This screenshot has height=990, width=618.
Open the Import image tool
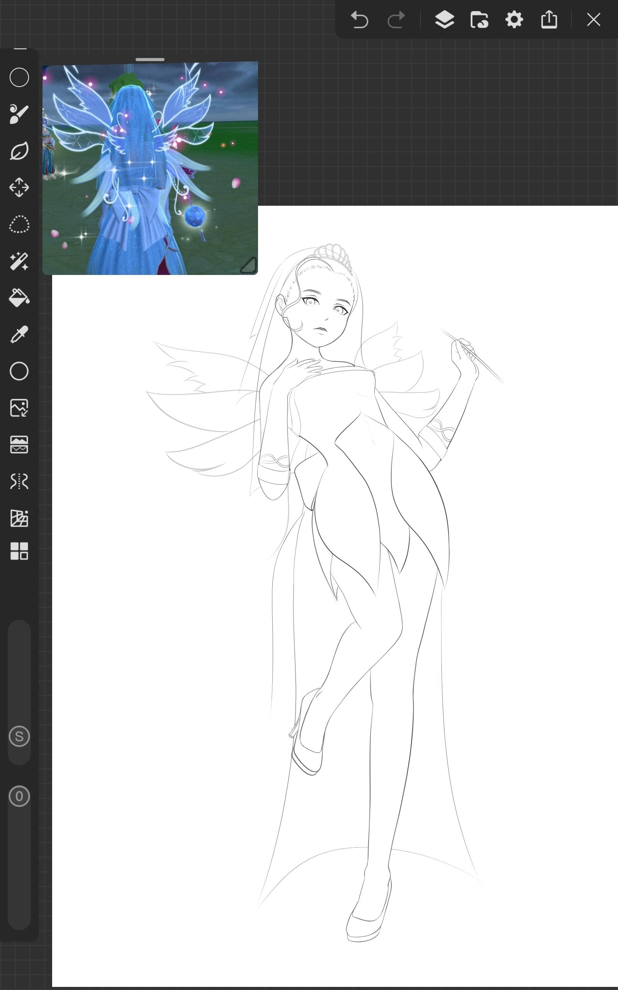pyautogui.click(x=19, y=408)
